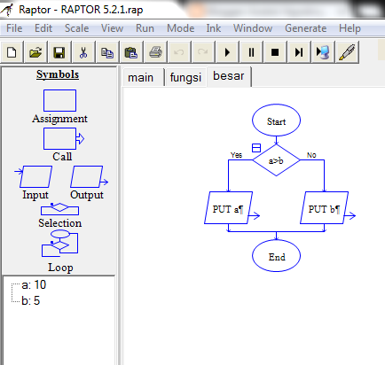Open the Help menu

[x=350, y=28]
